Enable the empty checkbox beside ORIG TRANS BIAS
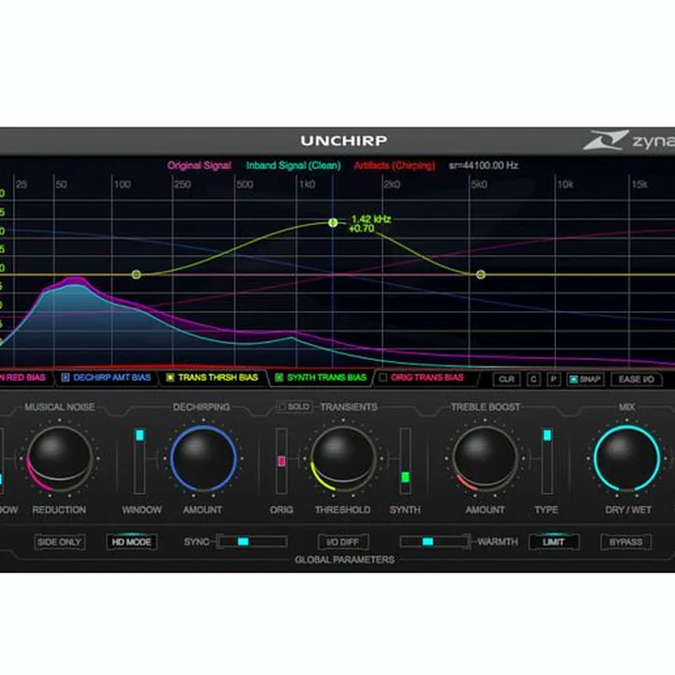Screen dimensions: 675x675 pos(382,378)
